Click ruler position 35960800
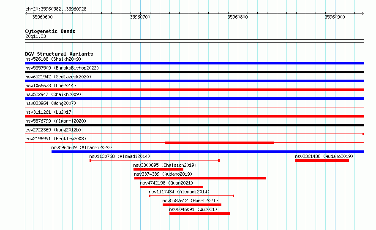The width and height of the screenshot is (376, 230). tap(237, 17)
